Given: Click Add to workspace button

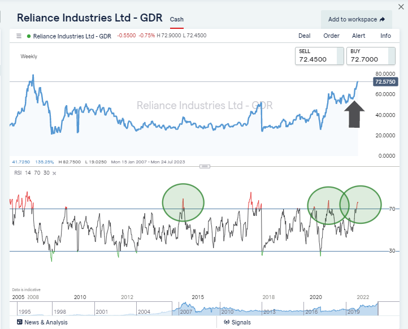Looking at the screenshot, I should click(356, 20).
